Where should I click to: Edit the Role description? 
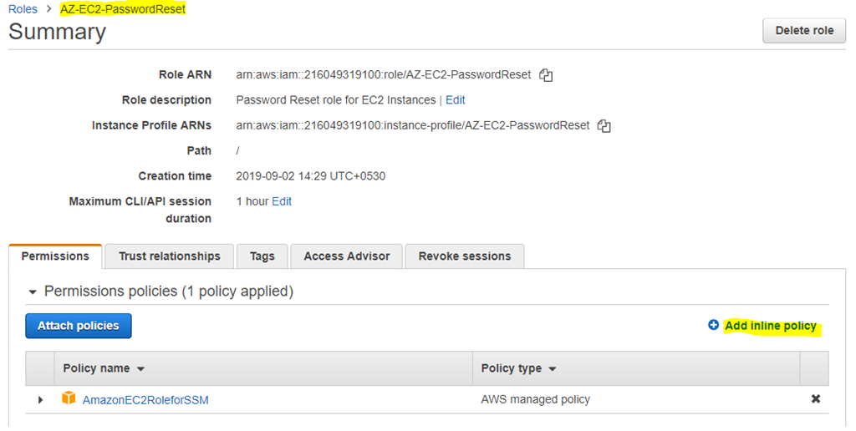[x=456, y=100]
